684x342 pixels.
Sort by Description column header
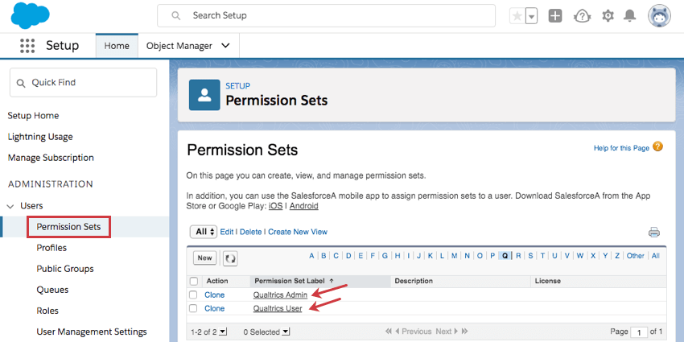[x=414, y=281]
